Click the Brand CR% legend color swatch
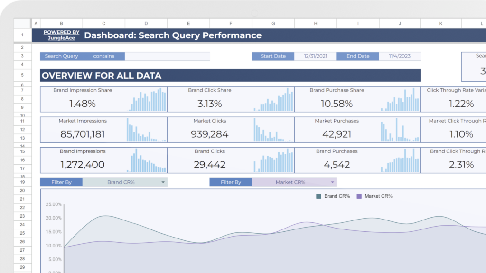Image resolution: width=486 pixels, height=273 pixels. point(318,196)
